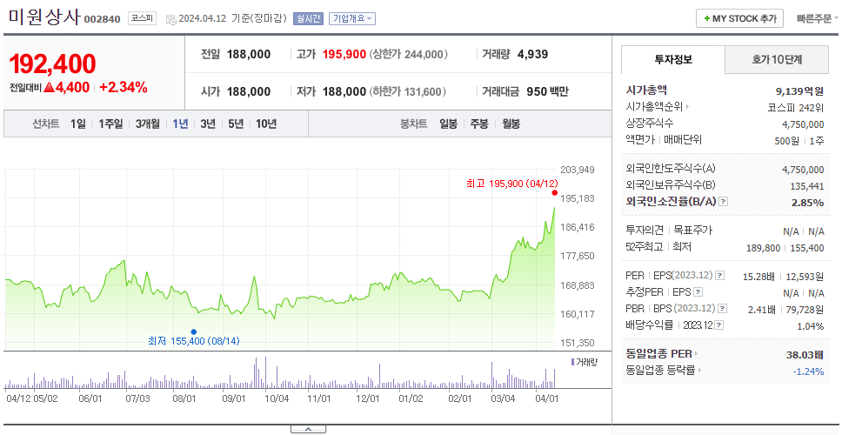
Task: Select the 3개월 line chart period
Action: 148,124
